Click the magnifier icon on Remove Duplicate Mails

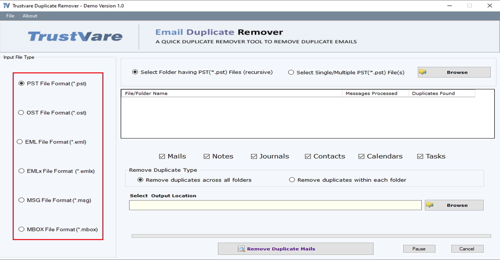point(242,249)
